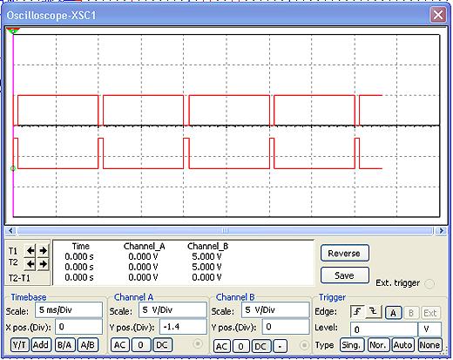Click the Channel_B reading 5.000 V at T1
The width and height of the screenshot is (453, 360).
point(206,256)
